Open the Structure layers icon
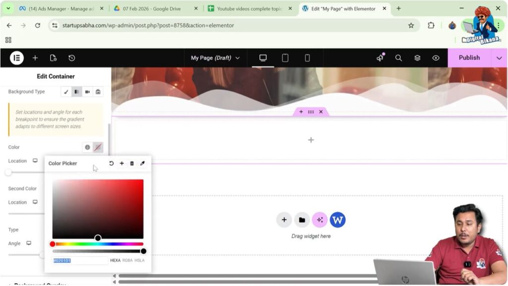This screenshot has width=508, height=286. pos(417,58)
